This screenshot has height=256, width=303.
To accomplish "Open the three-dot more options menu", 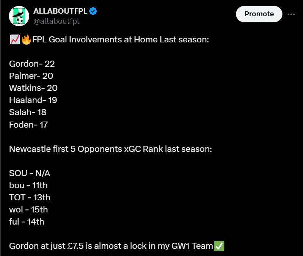I will point(291,14).
